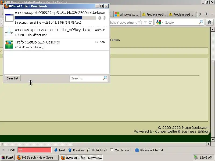Click Clear List in Downloads window
The height and width of the screenshot is (161, 215).
tap(13, 78)
